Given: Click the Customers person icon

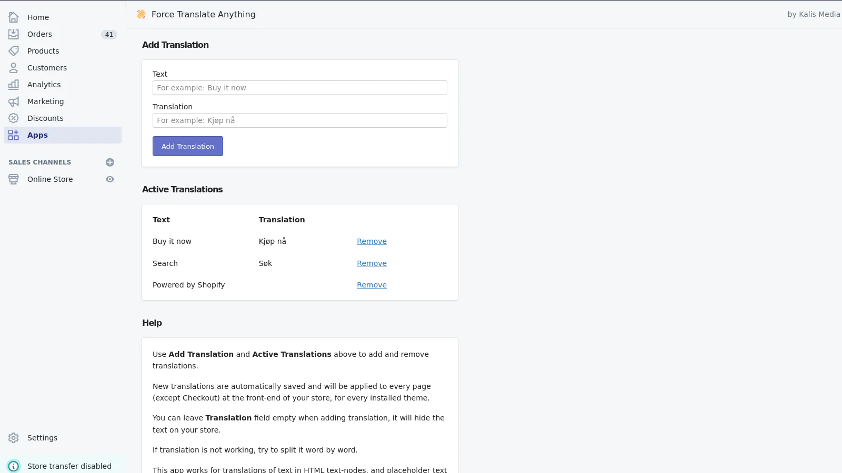Looking at the screenshot, I should pos(14,68).
